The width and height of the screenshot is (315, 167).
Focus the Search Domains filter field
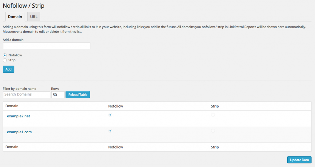coord(26,95)
